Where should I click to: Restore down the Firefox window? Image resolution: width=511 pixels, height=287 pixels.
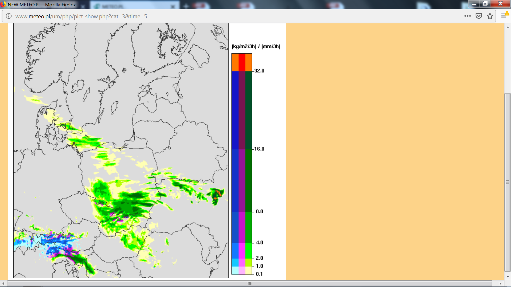click(485, 4)
